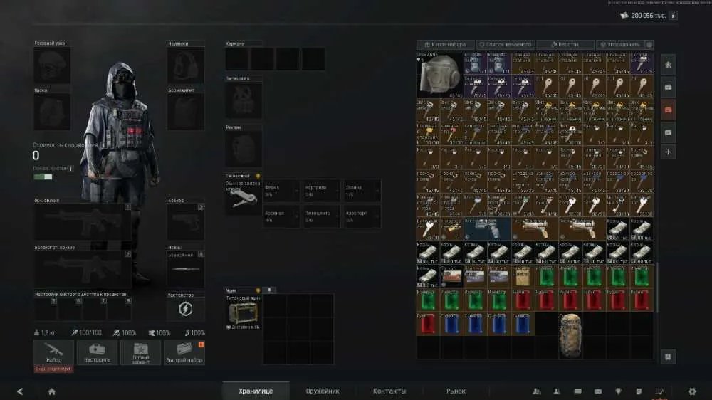712x400 pixels.
Task: Switch to the Контакты tab
Action: 389,391
